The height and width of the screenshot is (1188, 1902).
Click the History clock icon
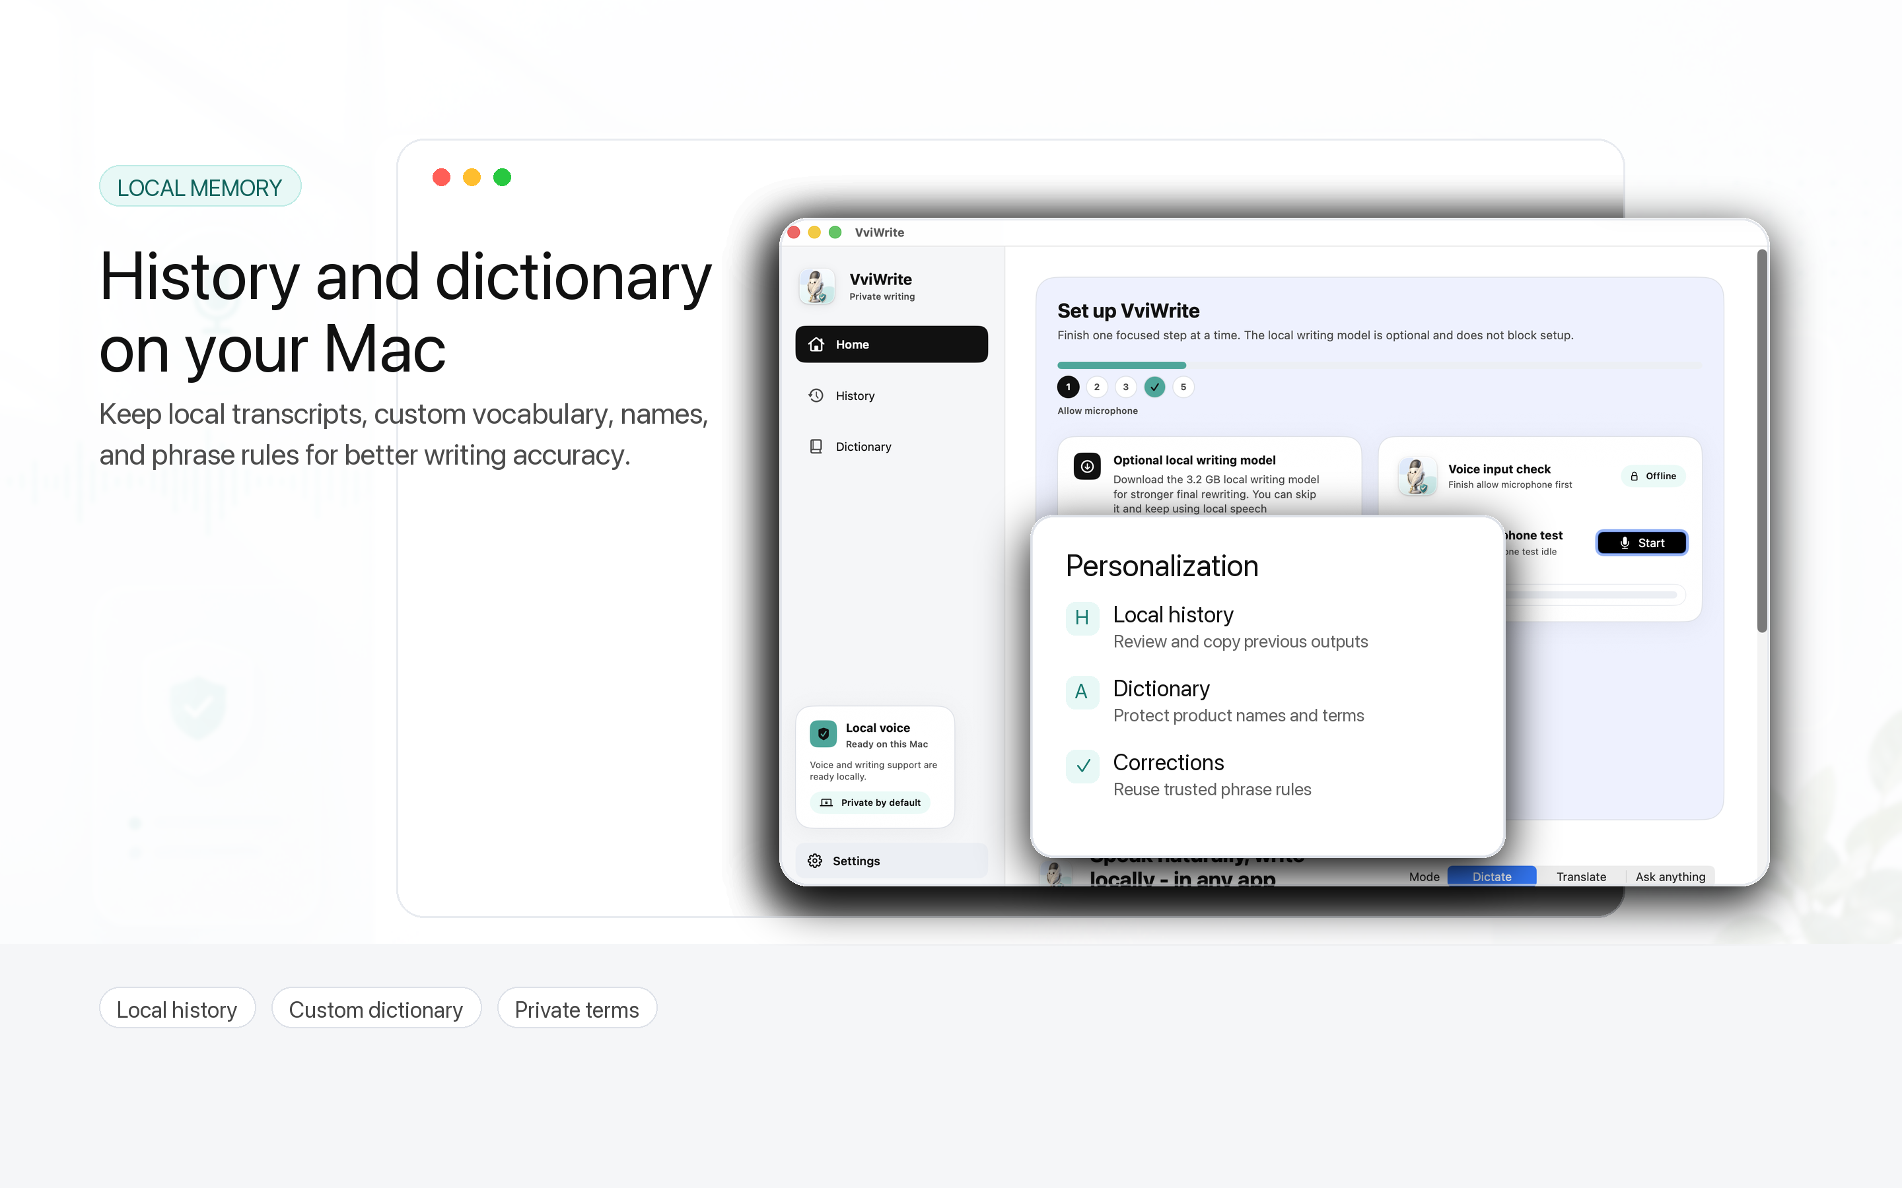pos(816,395)
